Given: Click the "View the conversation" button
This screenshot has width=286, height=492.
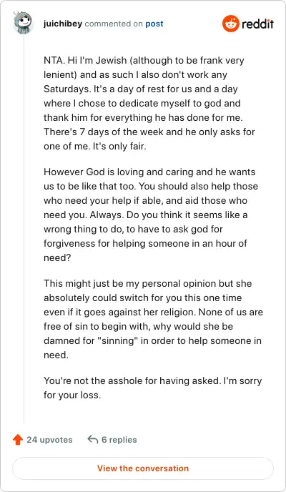Looking at the screenshot, I should click(x=143, y=468).
